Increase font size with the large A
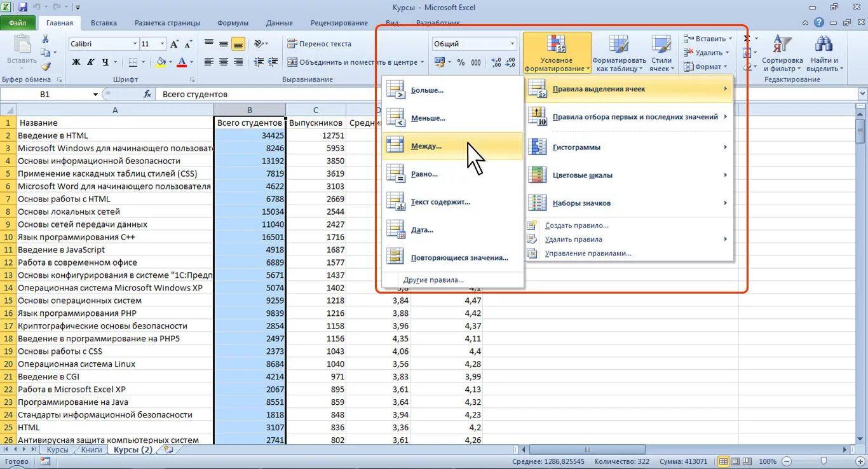The height and width of the screenshot is (469, 868). [176, 44]
